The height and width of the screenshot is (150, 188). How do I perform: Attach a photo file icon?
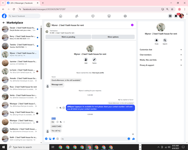tap(50, 139)
